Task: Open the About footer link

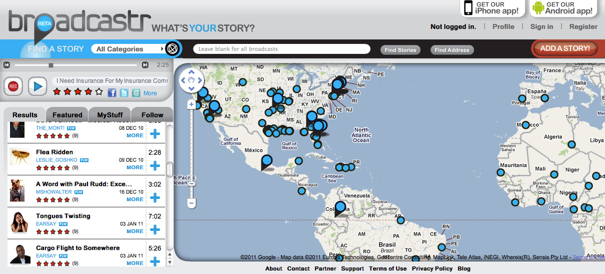Action: point(273,269)
